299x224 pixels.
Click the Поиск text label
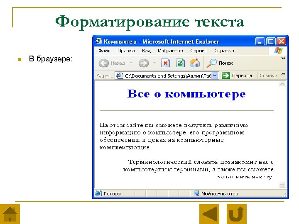pyautogui.click(x=225, y=63)
